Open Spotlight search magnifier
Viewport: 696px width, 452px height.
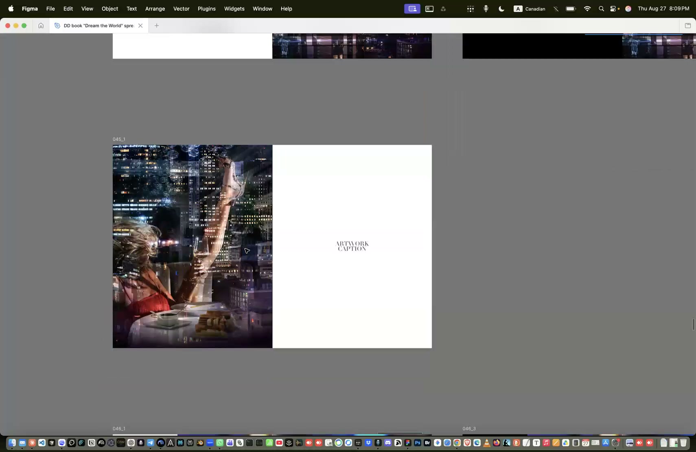pyautogui.click(x=601, y=9)
